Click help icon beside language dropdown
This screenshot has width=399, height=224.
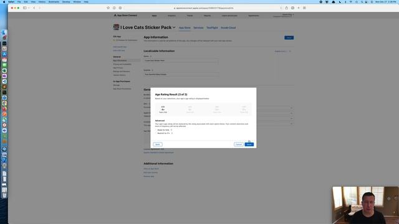coord(290,51)
